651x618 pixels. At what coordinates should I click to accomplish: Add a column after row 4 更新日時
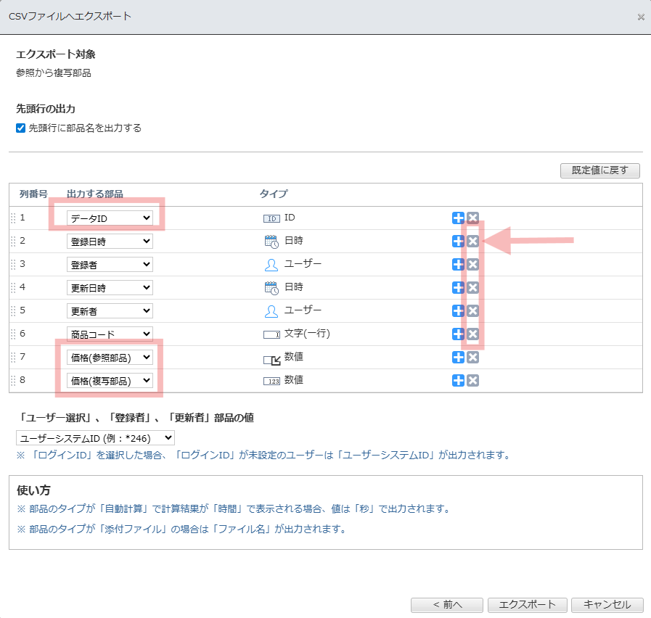458,288
